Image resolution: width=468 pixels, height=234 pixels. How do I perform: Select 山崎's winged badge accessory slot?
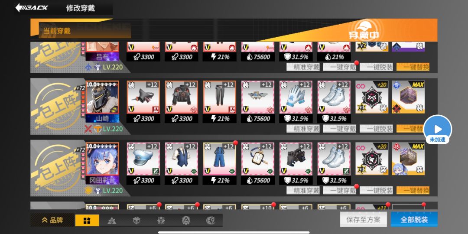coord(258,97)
